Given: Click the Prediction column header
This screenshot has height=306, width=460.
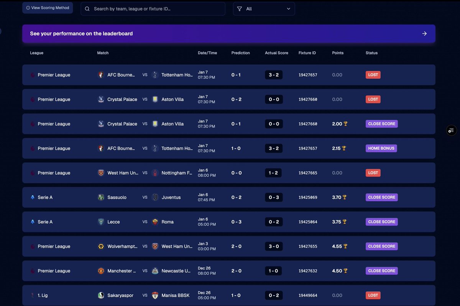Looking at the screenshot, I should click(241, 53).
